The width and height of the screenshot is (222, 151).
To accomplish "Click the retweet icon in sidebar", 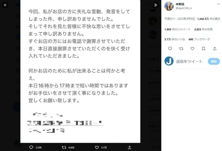I will tap(181, 48).
